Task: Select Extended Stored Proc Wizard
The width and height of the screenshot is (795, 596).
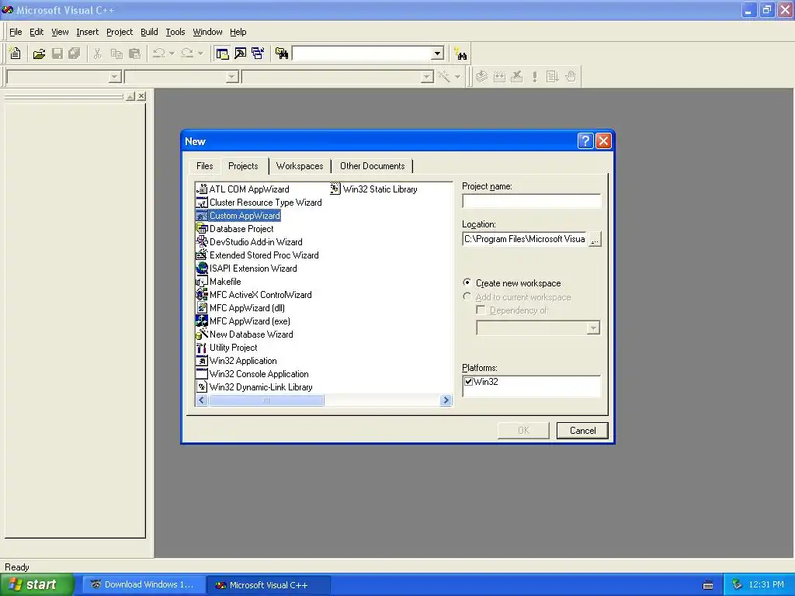Action: 257,255
